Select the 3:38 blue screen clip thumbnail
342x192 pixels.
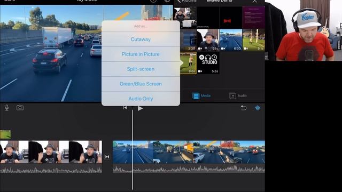point(189,40)
